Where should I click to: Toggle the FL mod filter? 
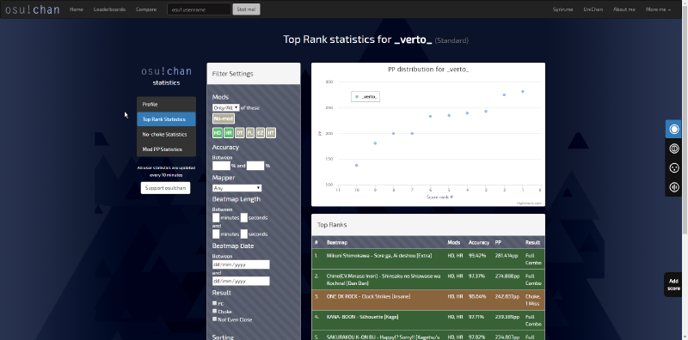tap(249, 133)
